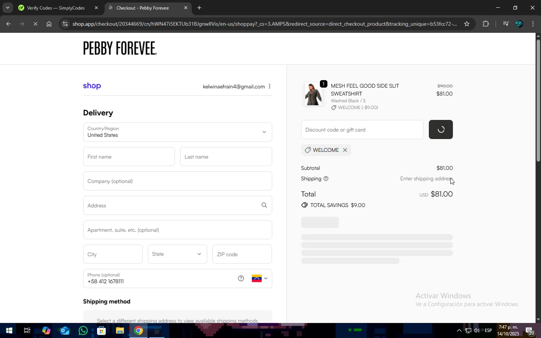Focus the First name field
The width and height of the screenshot is (541, 338).
click(129, 157)
